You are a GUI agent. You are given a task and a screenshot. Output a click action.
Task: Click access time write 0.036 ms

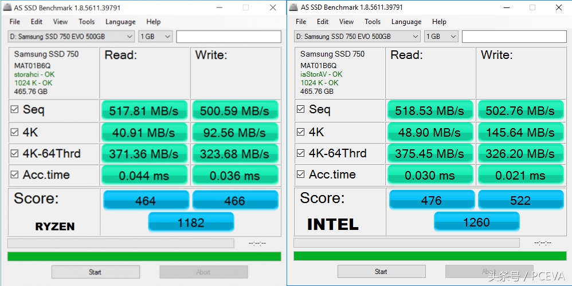tap(235, 176)
